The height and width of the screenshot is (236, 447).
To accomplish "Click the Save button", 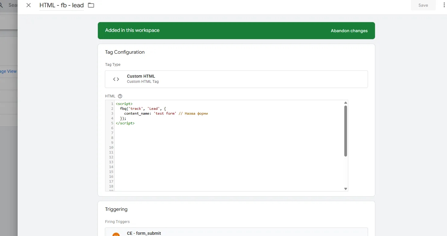I will tap(423, 5).
